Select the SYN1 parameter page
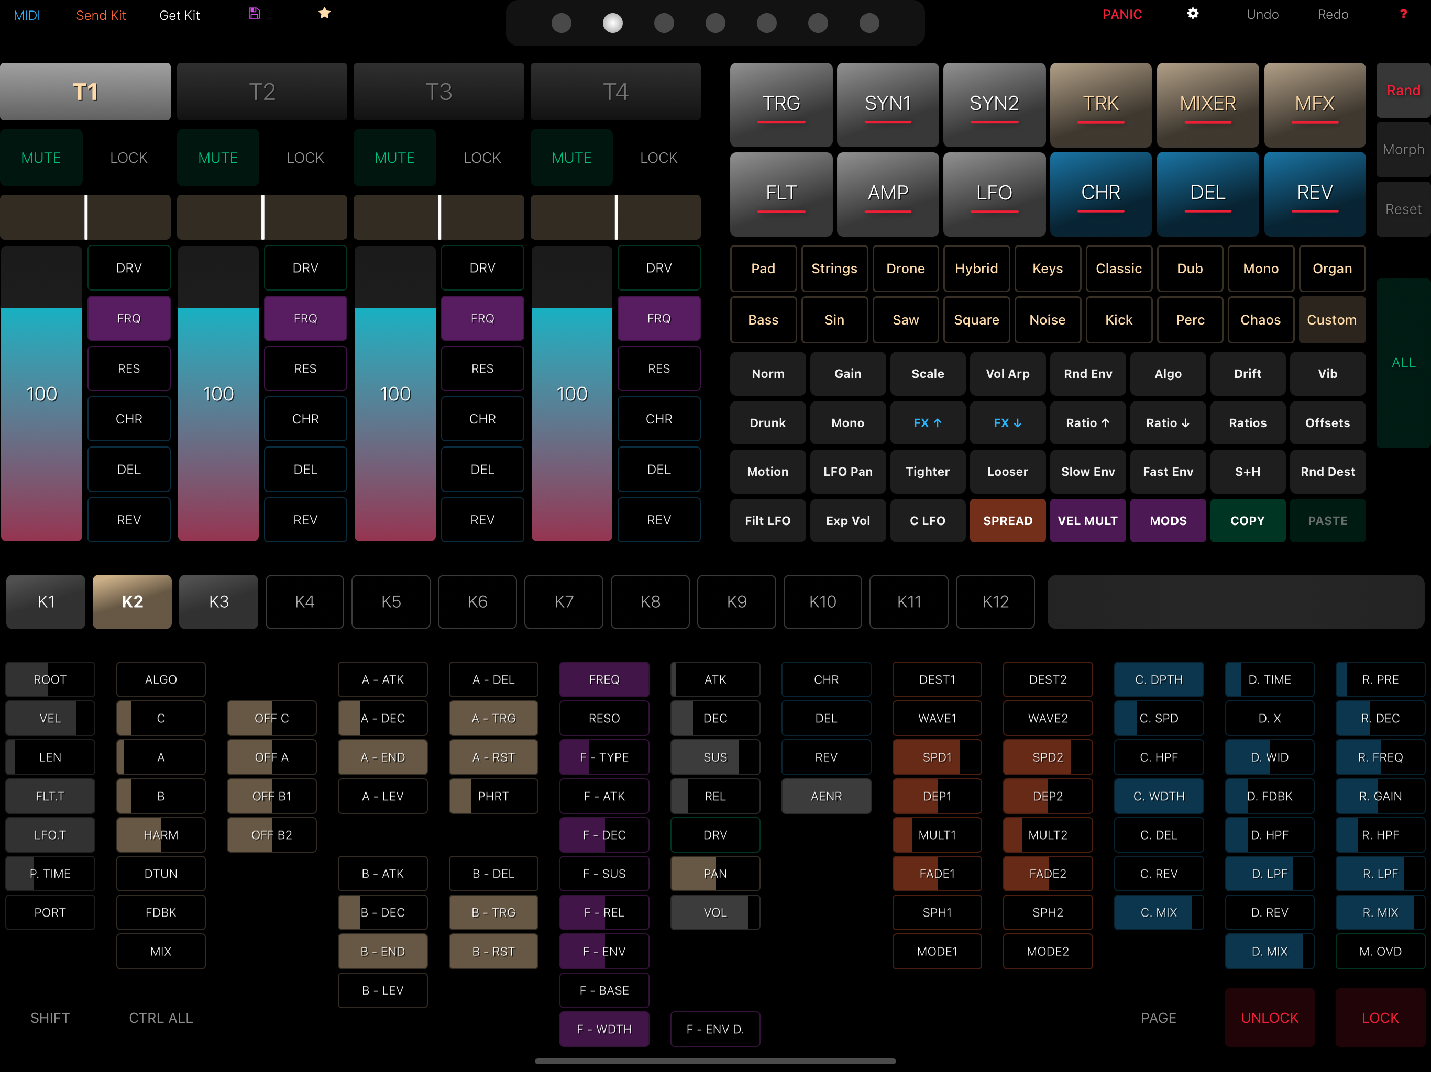 tap(888, 104)
